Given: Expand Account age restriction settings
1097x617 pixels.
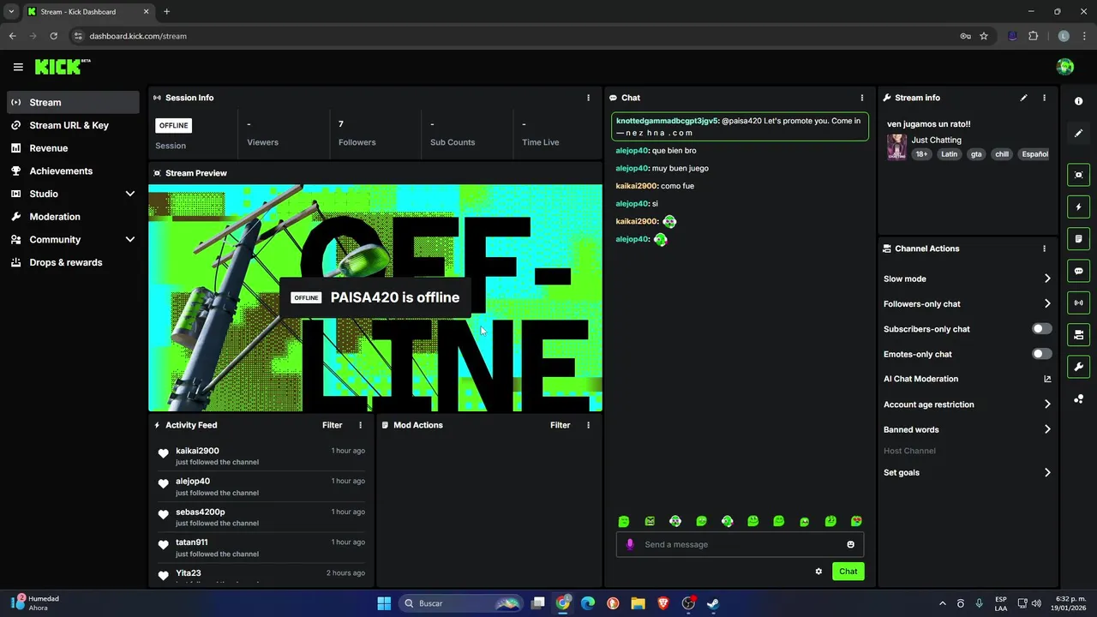Looking at the screenshot, I should point(1047,404).
